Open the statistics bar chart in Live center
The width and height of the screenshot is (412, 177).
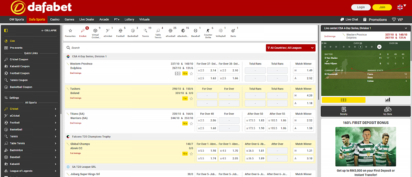388,100
